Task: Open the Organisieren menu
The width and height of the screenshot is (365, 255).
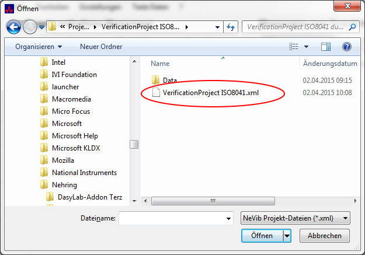Action: tap(39, 46)
